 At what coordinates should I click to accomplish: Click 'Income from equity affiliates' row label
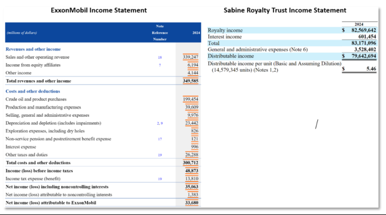[33, 65]
